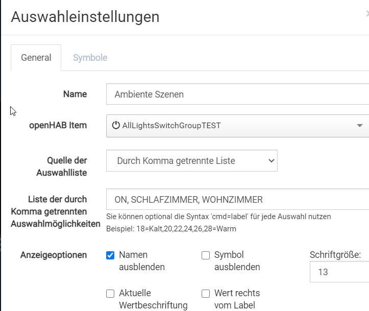Click the Namen ausblenden label text
The height and width of the screenshot is (311, 369).
[x=142, y=261]
